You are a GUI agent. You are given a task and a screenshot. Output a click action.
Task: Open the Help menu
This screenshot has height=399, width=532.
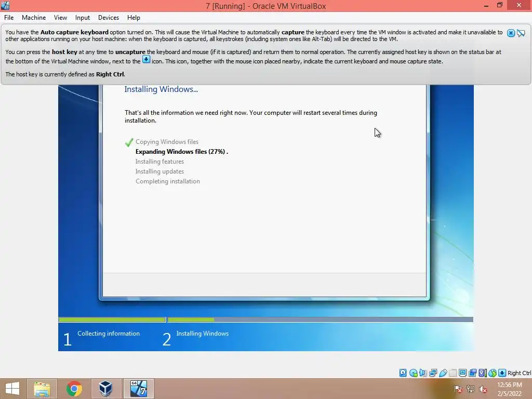tap(134, 18)
